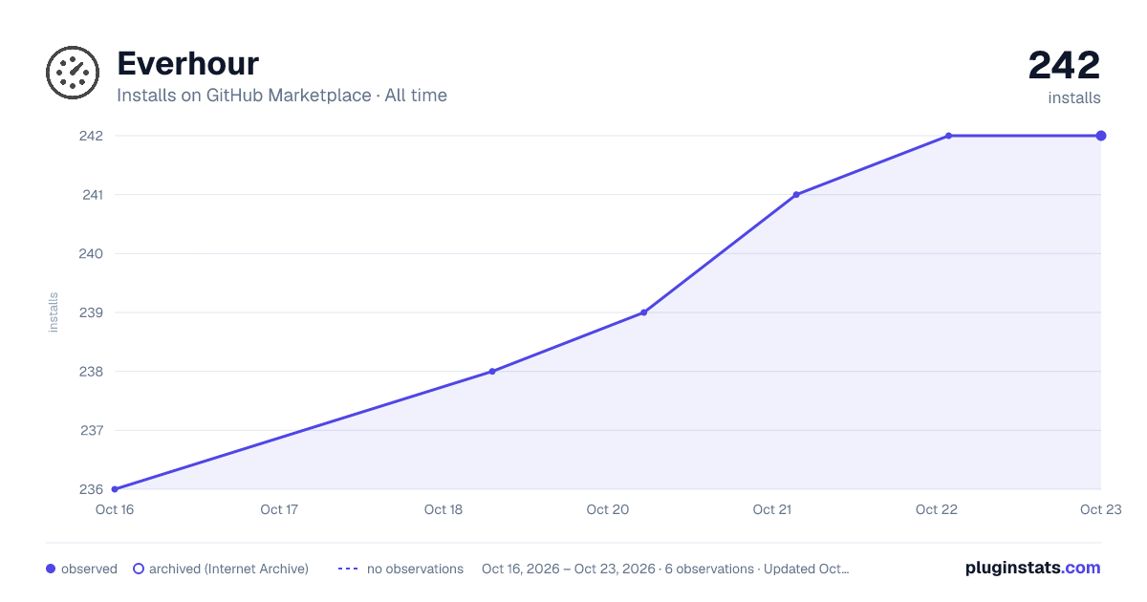Click the x-axis label Oct 17
This screenshot has width=1147, height=602.
tap(279, 509)
